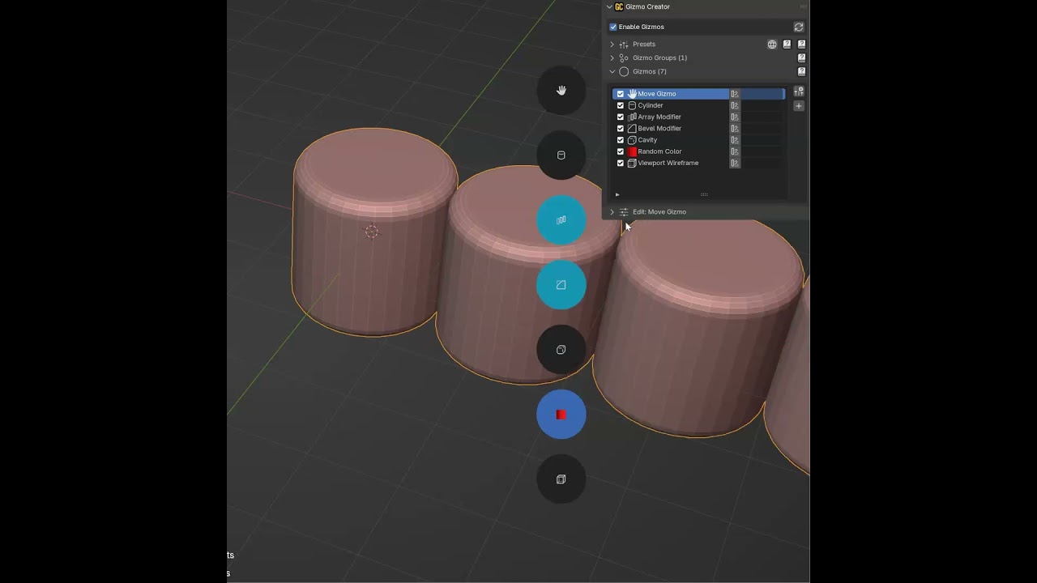Open the rightmost help icon in the Presets row

click(801, 45)
